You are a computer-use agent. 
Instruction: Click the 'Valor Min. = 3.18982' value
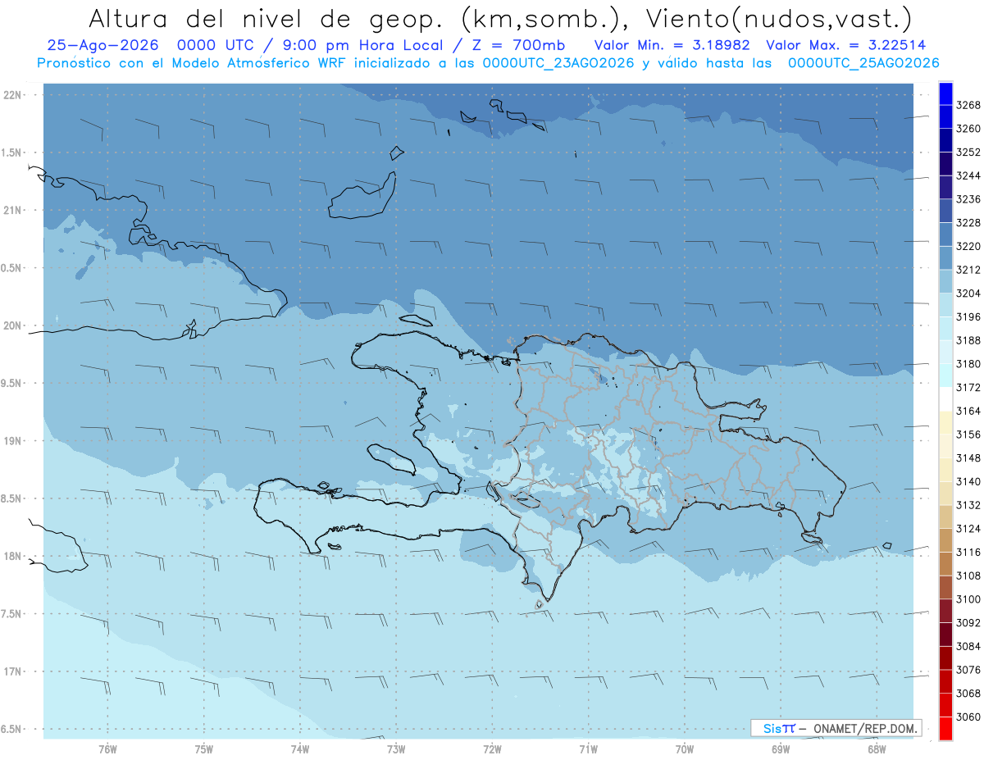(672, 45)
